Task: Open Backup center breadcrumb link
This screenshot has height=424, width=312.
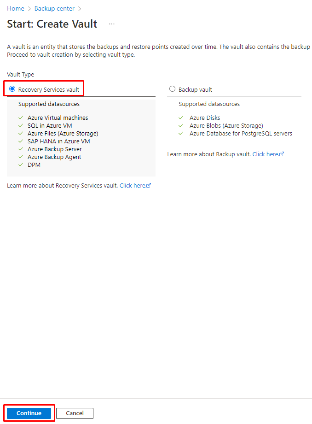Action: [54, 9]
